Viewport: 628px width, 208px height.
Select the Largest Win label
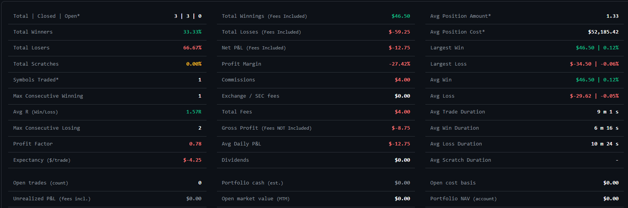tap(447, 48)
